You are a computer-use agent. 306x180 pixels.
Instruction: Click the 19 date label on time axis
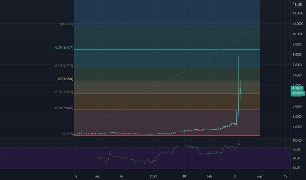pos(76,176)
